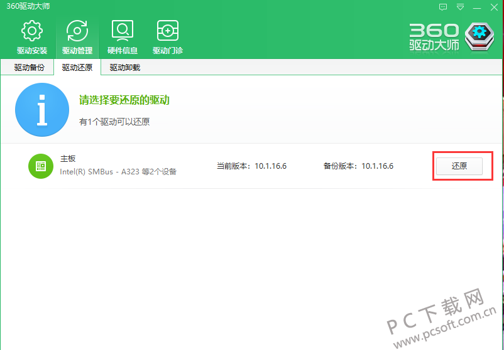
Task: Click the 请选择要还原的驱动 heading
Action: tap(124, 100)
